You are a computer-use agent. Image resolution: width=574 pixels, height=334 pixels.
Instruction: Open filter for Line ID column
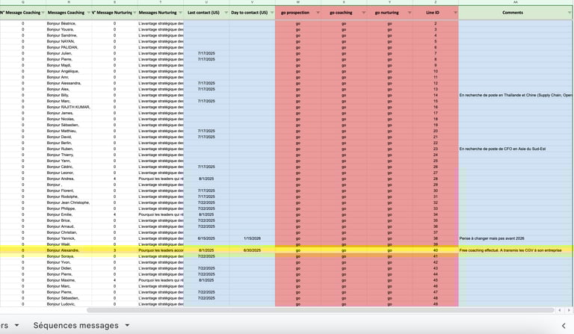click(x=455, y=13)
